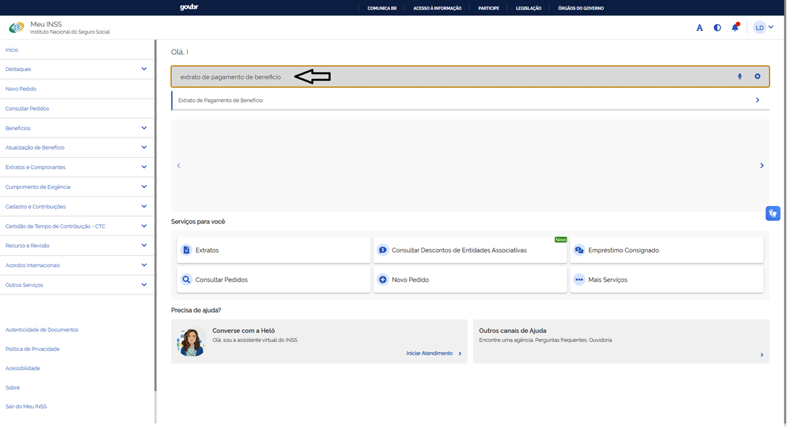Expand Destaques sidebar section

pyautogui.click(x=76, y=69)
